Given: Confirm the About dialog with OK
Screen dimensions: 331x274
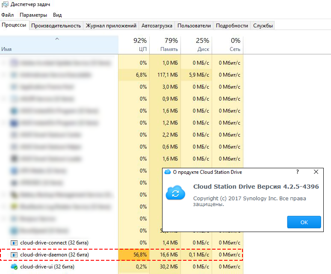Looking at the screenshot, I should tap(304, 222).
